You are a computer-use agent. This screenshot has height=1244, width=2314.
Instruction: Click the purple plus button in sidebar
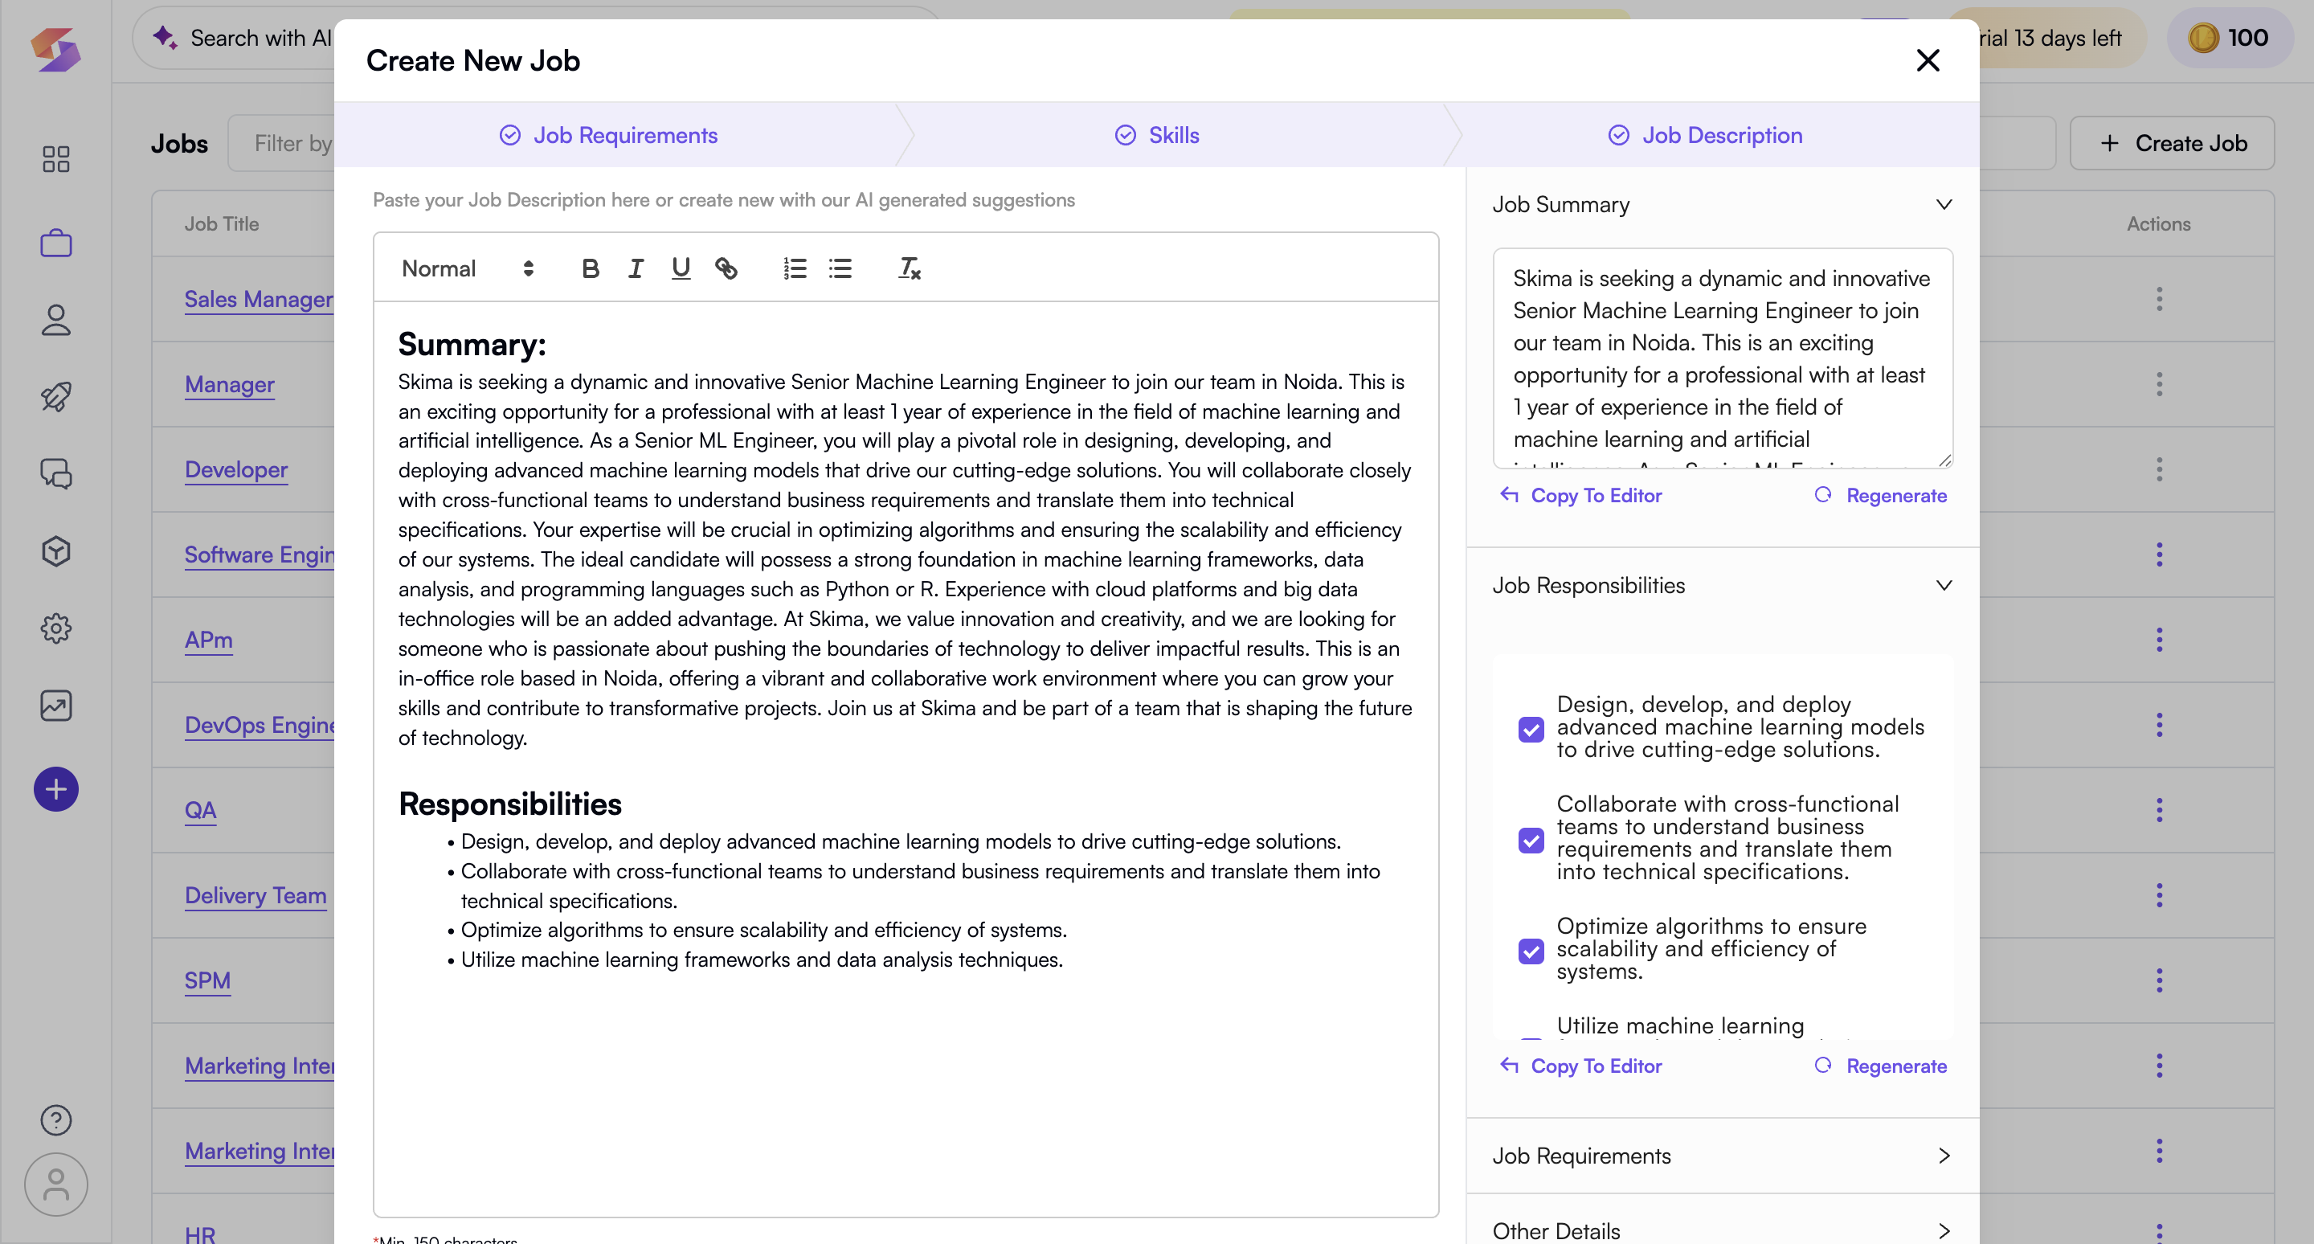click(x=55, y=789)
